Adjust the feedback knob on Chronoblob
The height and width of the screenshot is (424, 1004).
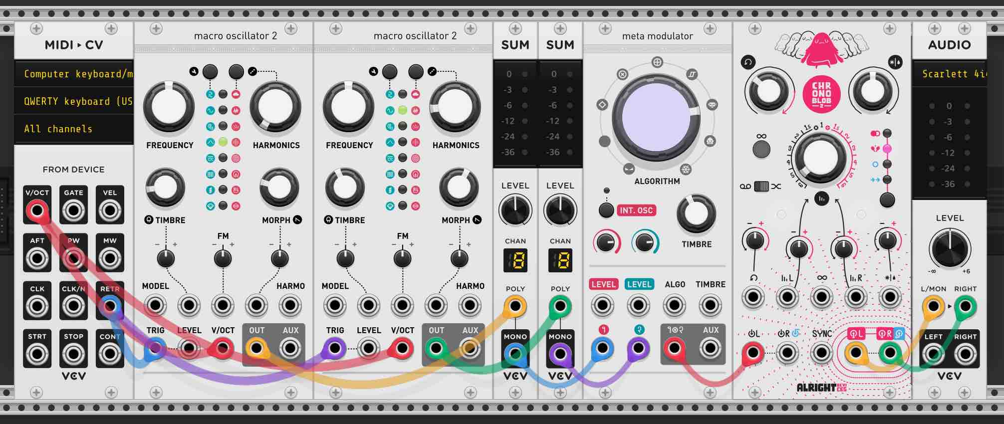[768, 91]
